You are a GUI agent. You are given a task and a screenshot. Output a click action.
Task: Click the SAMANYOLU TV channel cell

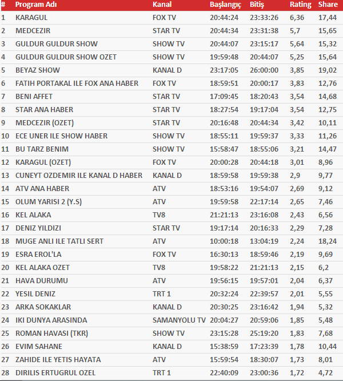[179, 320]
